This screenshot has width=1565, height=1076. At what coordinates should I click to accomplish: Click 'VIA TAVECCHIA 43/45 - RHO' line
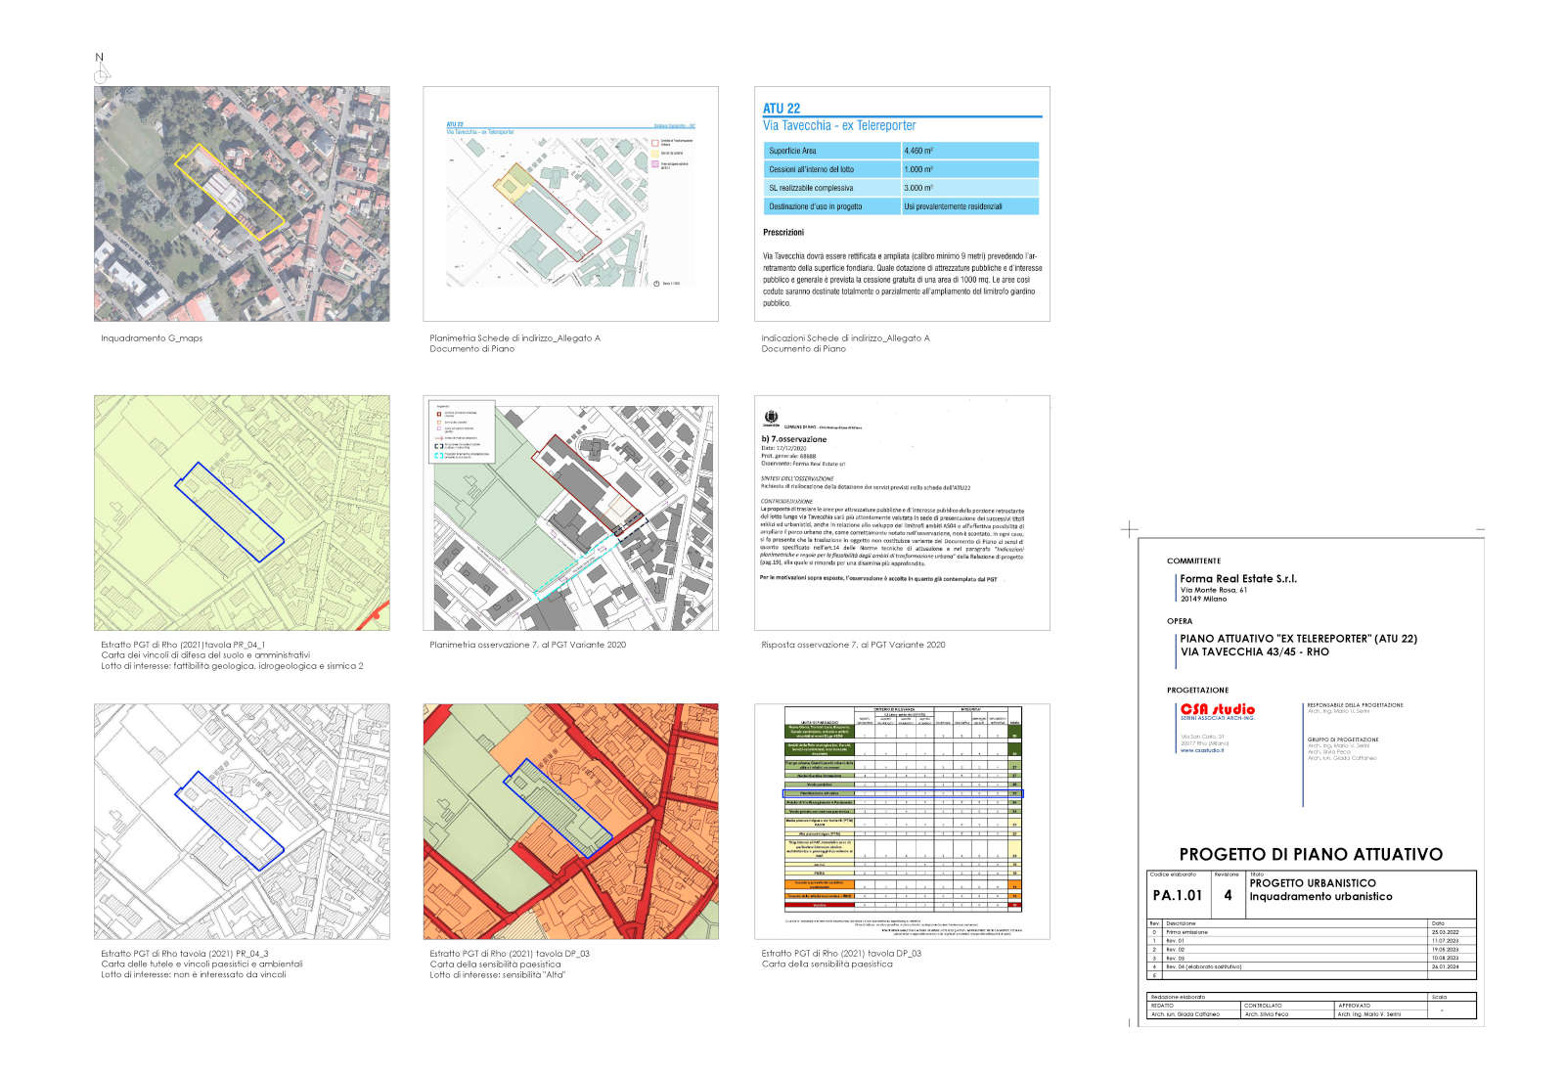coord(1255,651)
